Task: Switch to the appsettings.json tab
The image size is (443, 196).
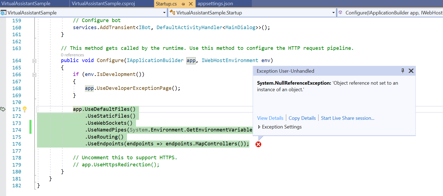Action: tap(215, 4)
